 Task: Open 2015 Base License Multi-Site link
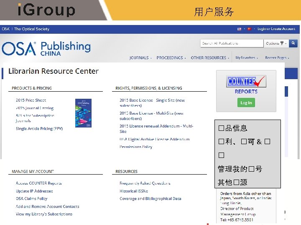click(x=152, y=116)
